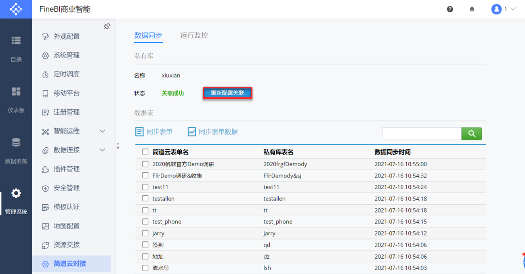This screenshot has height=274, width=525.
Task: Click the 系统管理 gear icon
Action: 46,56
